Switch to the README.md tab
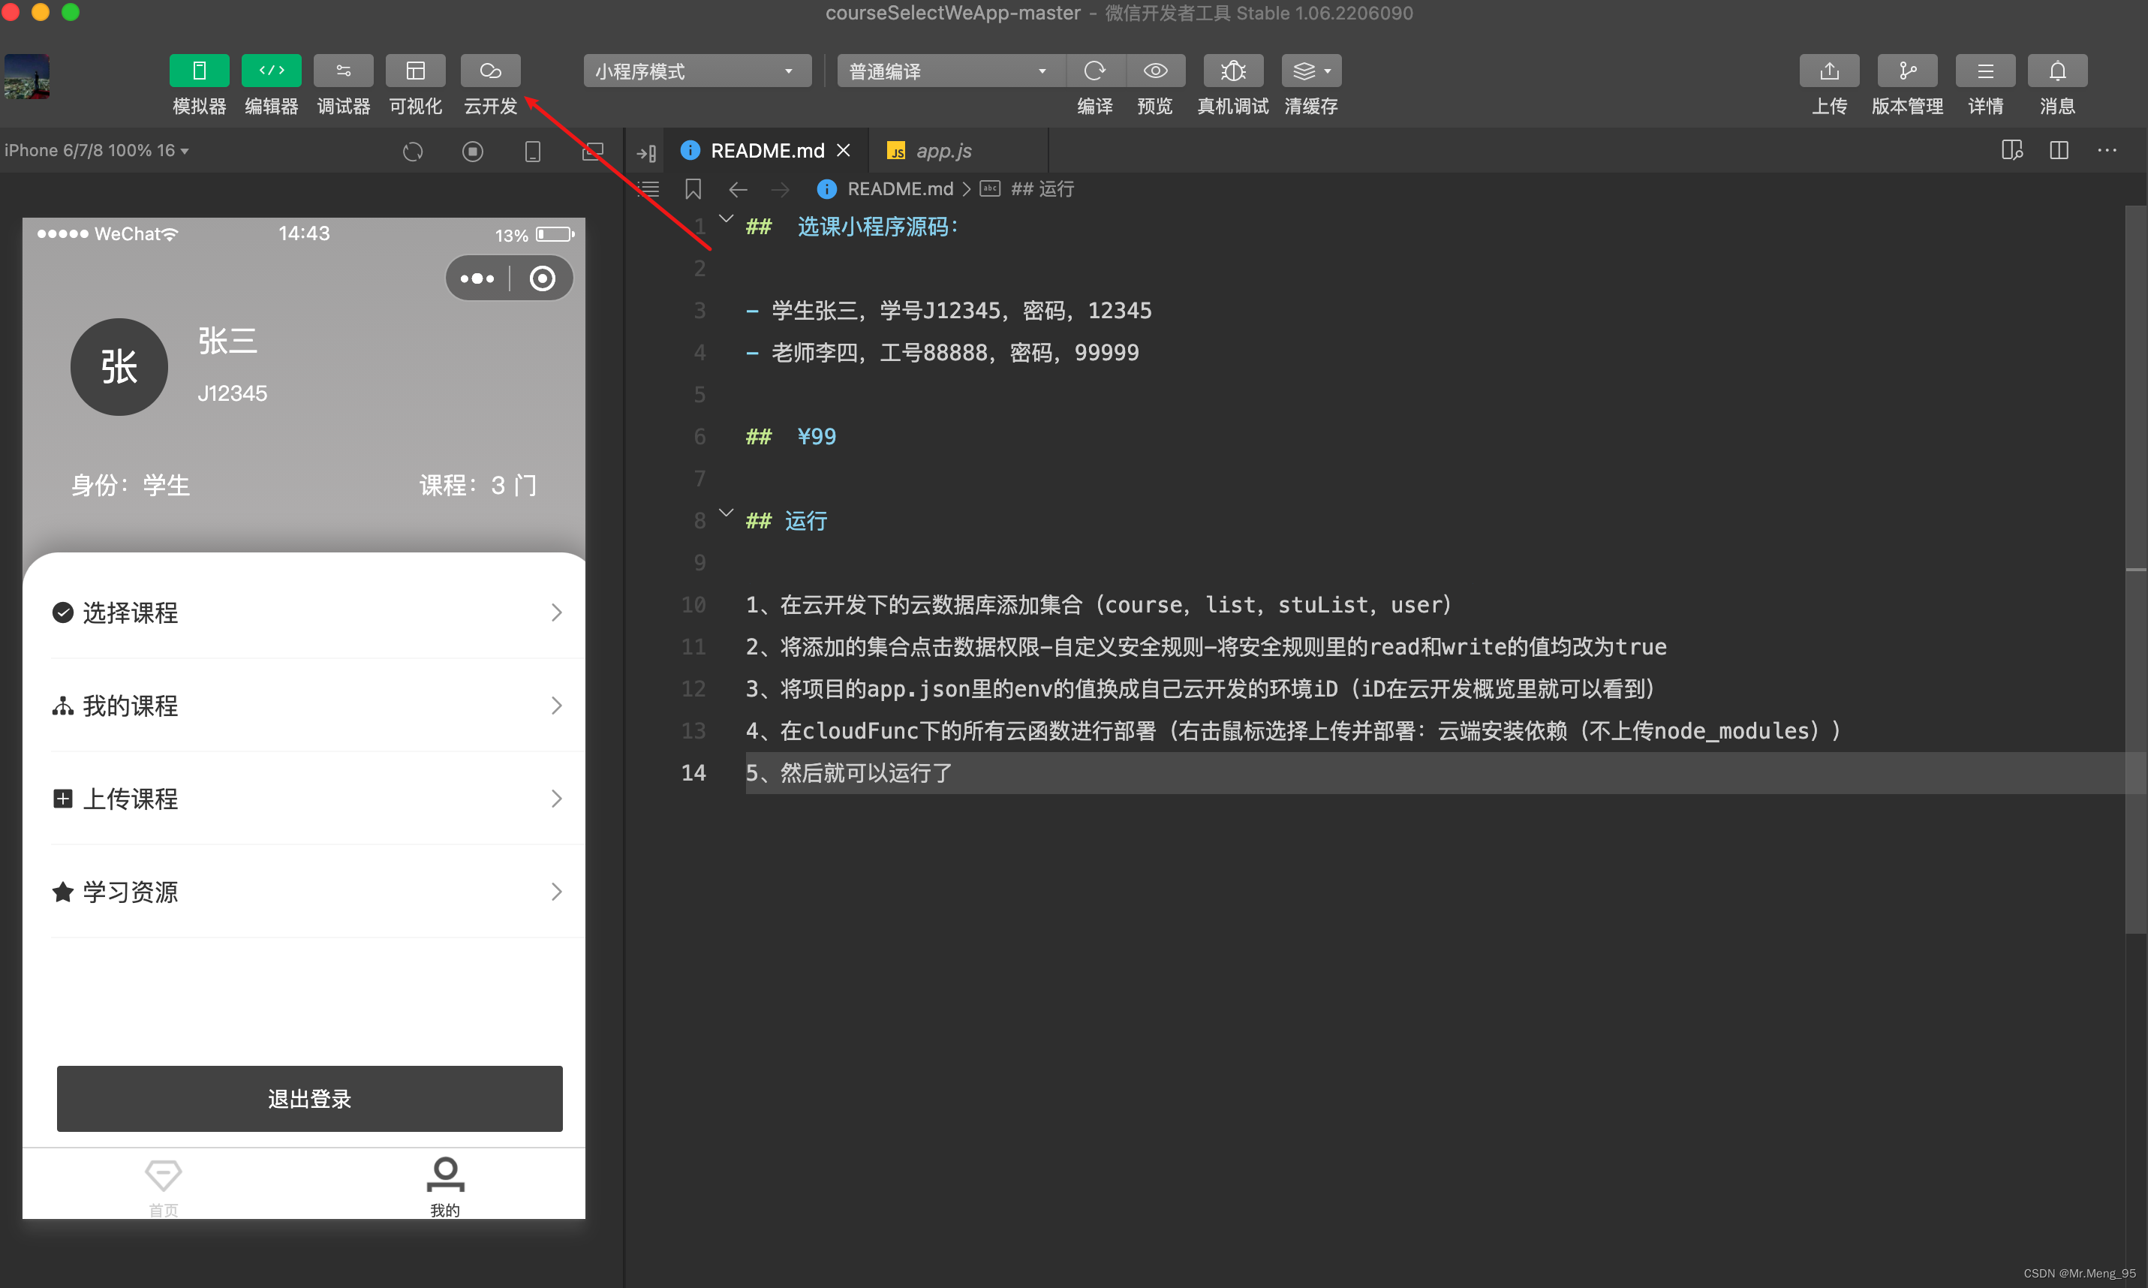This screenshot has width=2148, height=1288. [x=767, y=150]
